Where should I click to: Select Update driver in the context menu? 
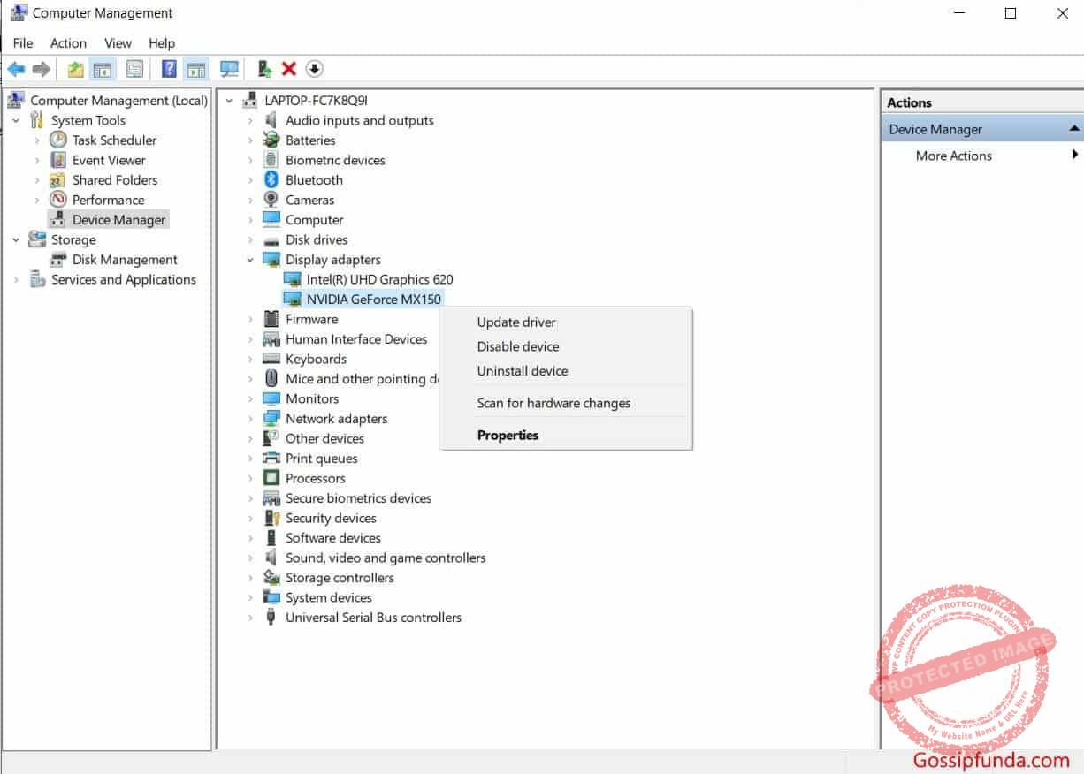pos(516,322)
